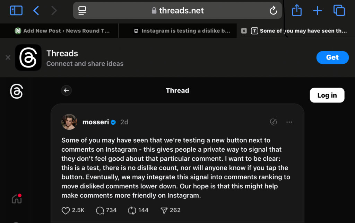The image size is (355, 223).
Task: Like mosseri's post with heart icon
Action: (x=66, y=210)
